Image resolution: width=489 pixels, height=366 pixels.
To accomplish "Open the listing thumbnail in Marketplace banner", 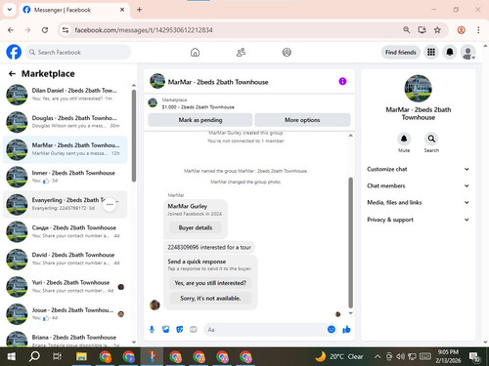I will pyautogui.click(x=153, y=102).
